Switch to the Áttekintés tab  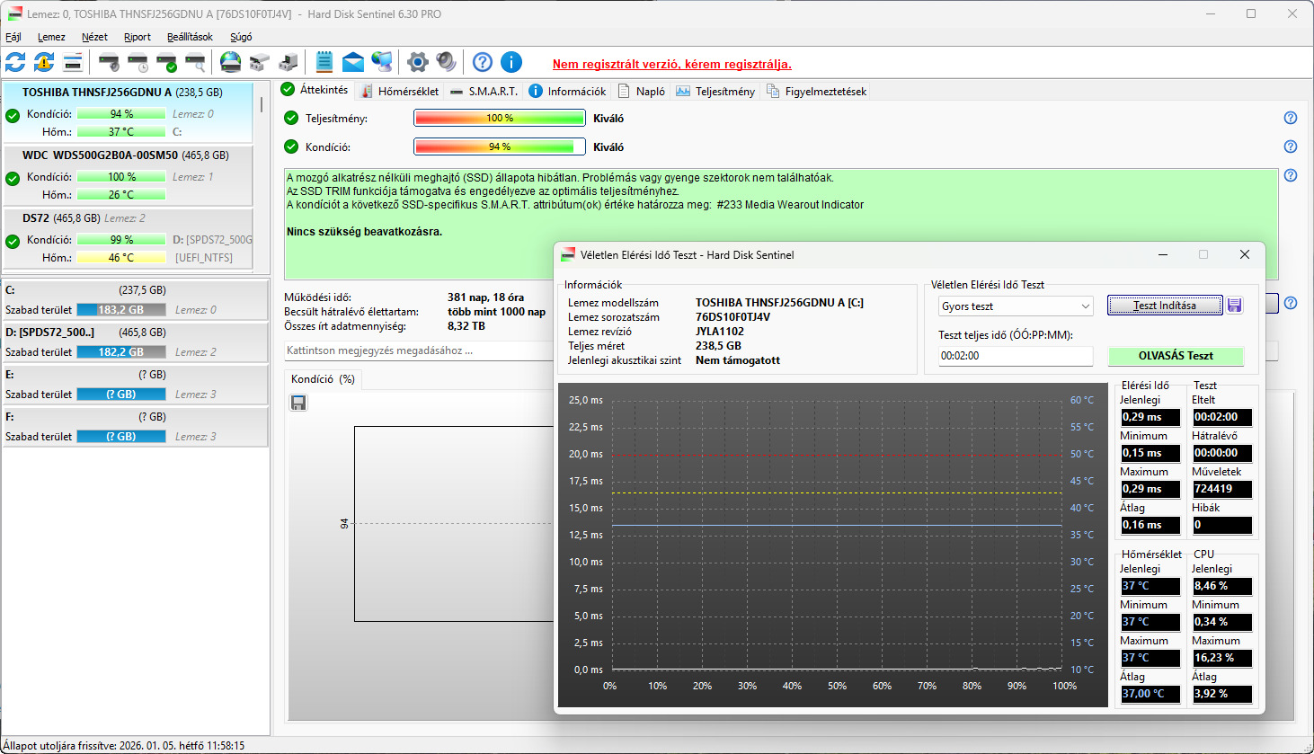[315, 90]
